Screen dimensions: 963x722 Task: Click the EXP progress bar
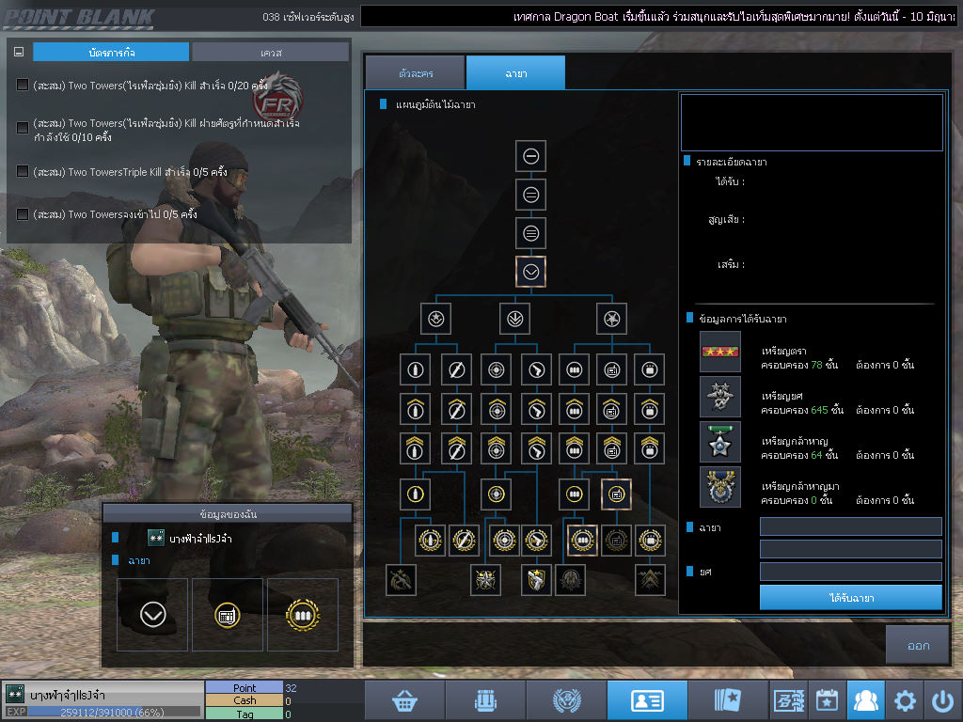tap(114, 713)
